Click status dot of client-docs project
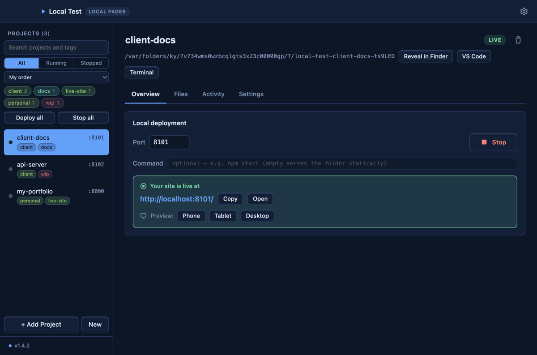 pyautogui.click(x=11, y=142)
